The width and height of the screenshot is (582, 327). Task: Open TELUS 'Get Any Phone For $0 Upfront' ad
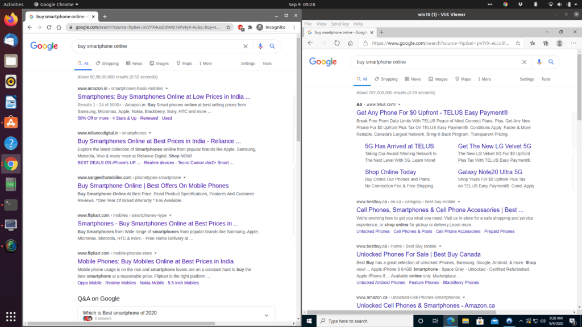pyautogui.click(x=433, y=112)
